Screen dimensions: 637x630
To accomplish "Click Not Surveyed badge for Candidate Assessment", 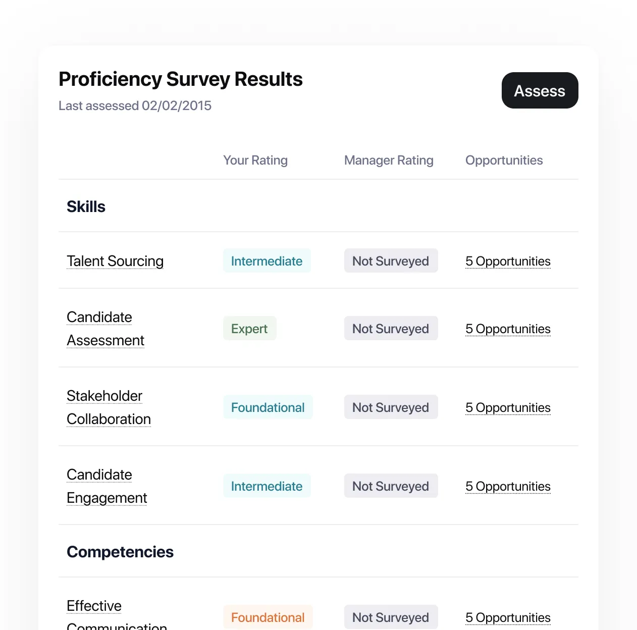I will [x=391, y=329].
